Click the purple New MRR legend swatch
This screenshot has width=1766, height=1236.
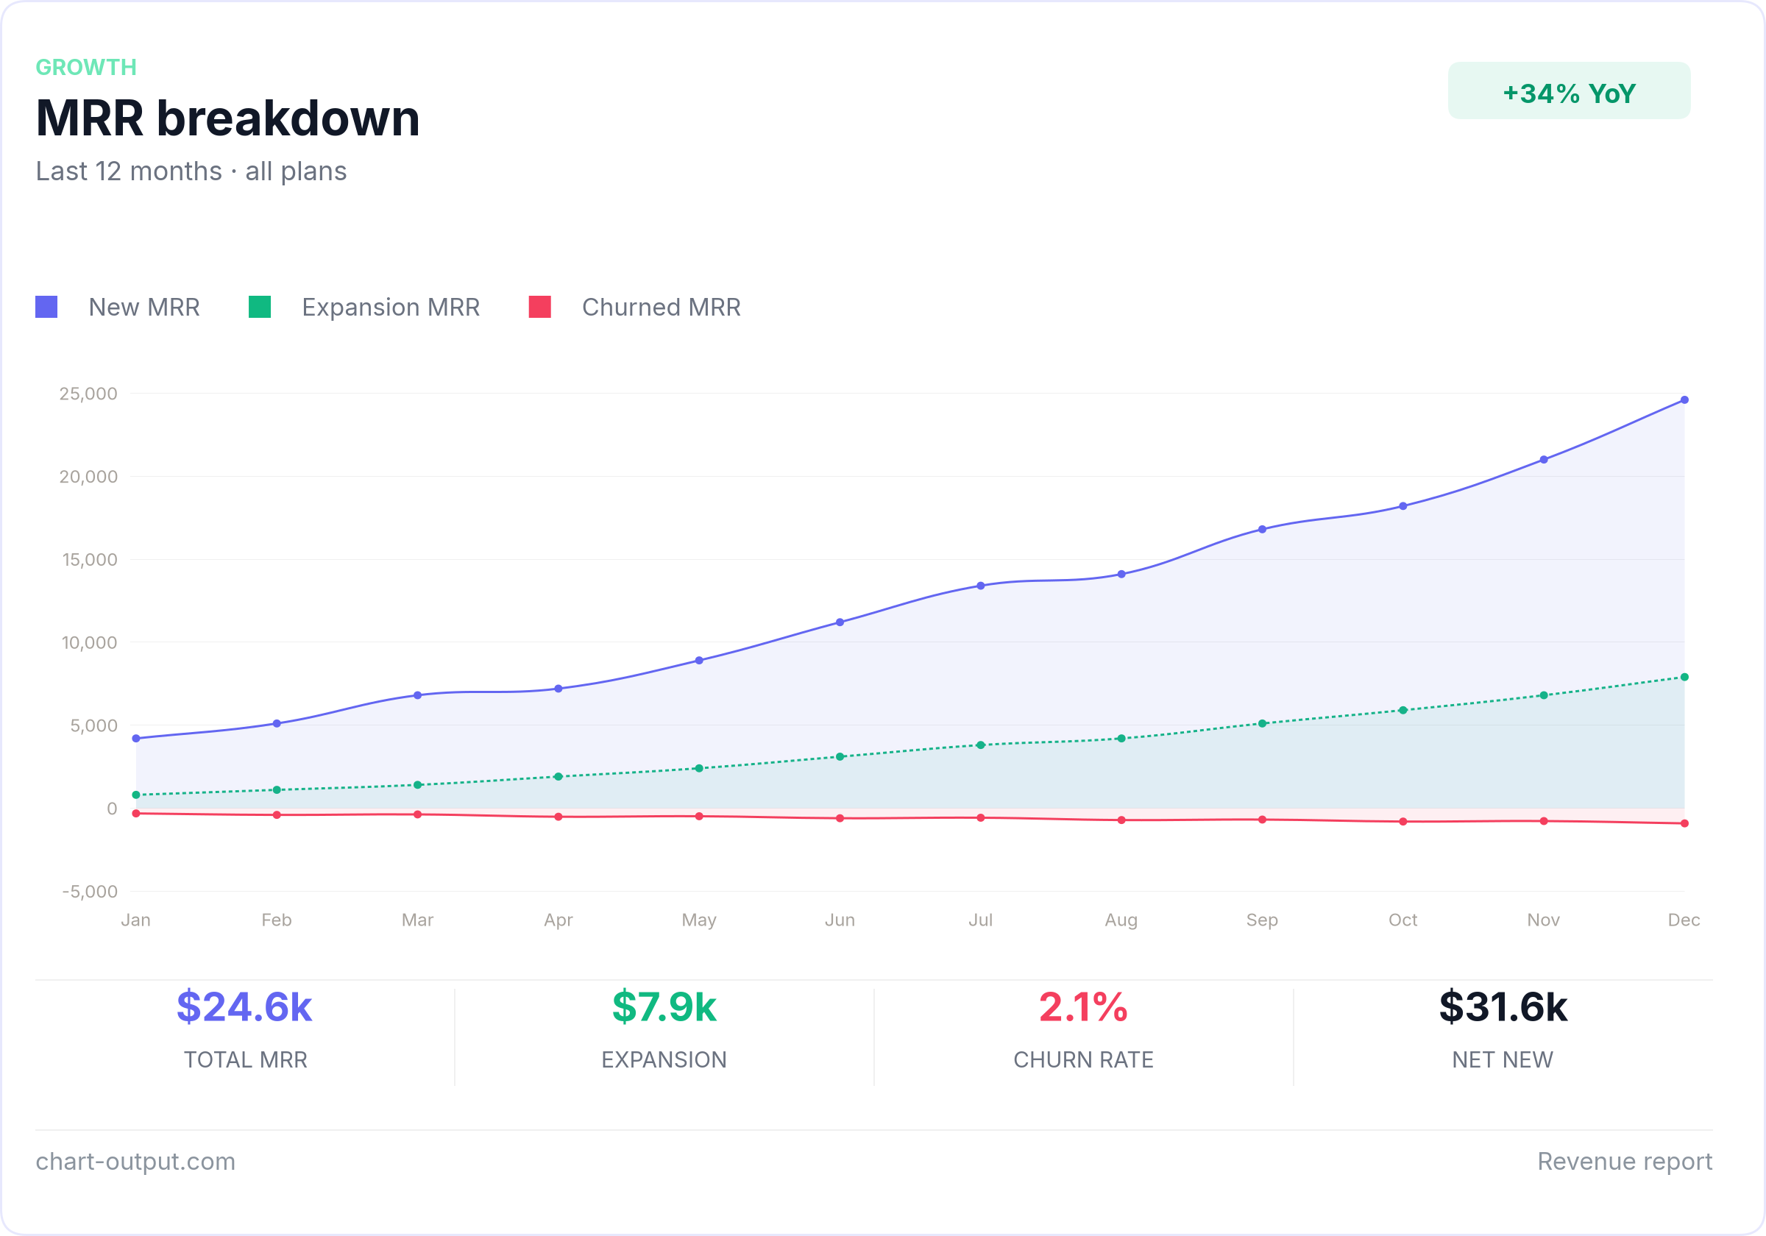(x=46, y=307)
